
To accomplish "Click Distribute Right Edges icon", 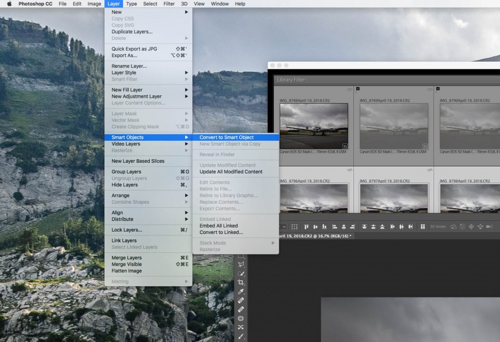I will (x=411, y=227).
